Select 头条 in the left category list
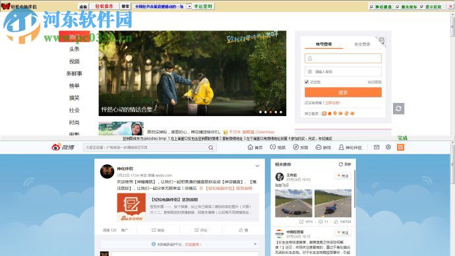Screen dimensions: 455x256 click(x=75, y=49)
